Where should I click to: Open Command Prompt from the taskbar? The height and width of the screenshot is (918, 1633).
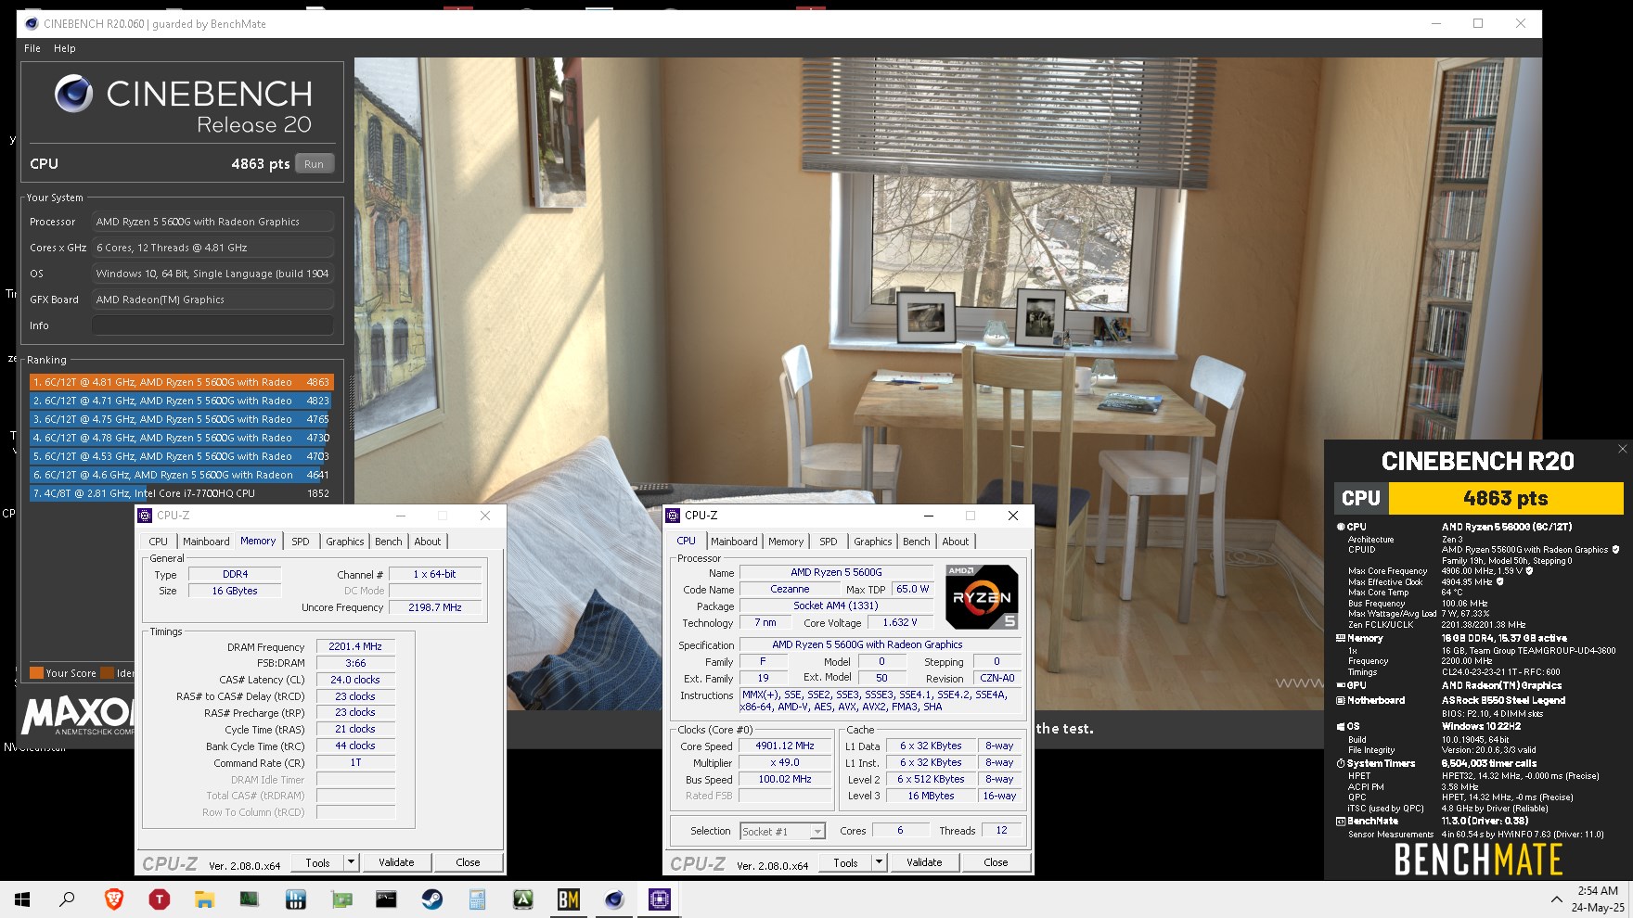386,899
